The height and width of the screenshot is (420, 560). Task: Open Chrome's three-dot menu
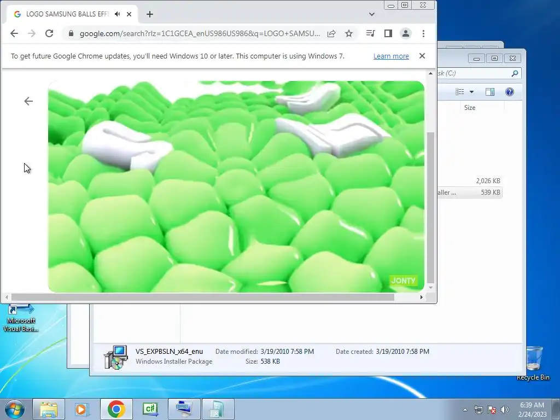(424, 33)
